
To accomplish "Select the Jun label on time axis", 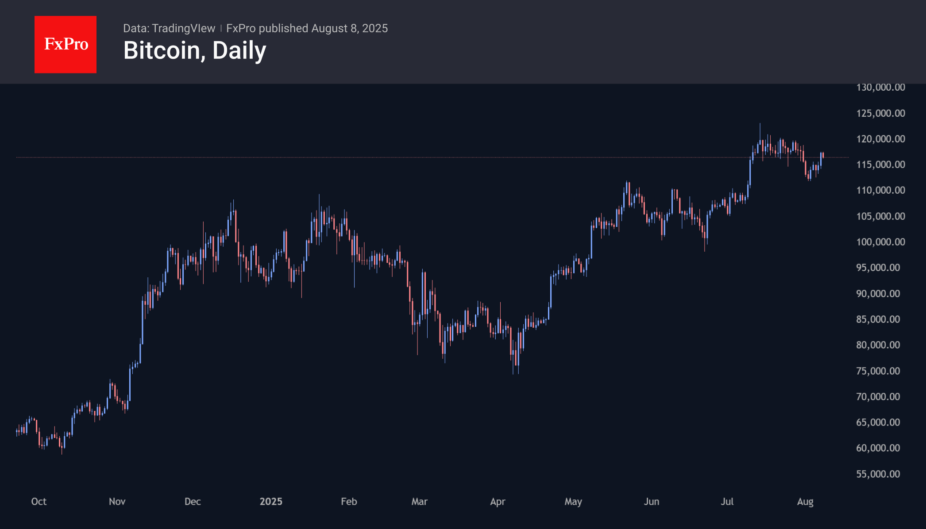I will pos(651,502).
